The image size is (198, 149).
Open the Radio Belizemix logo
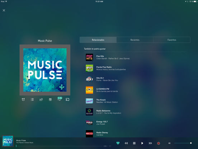tap(89, 112)
